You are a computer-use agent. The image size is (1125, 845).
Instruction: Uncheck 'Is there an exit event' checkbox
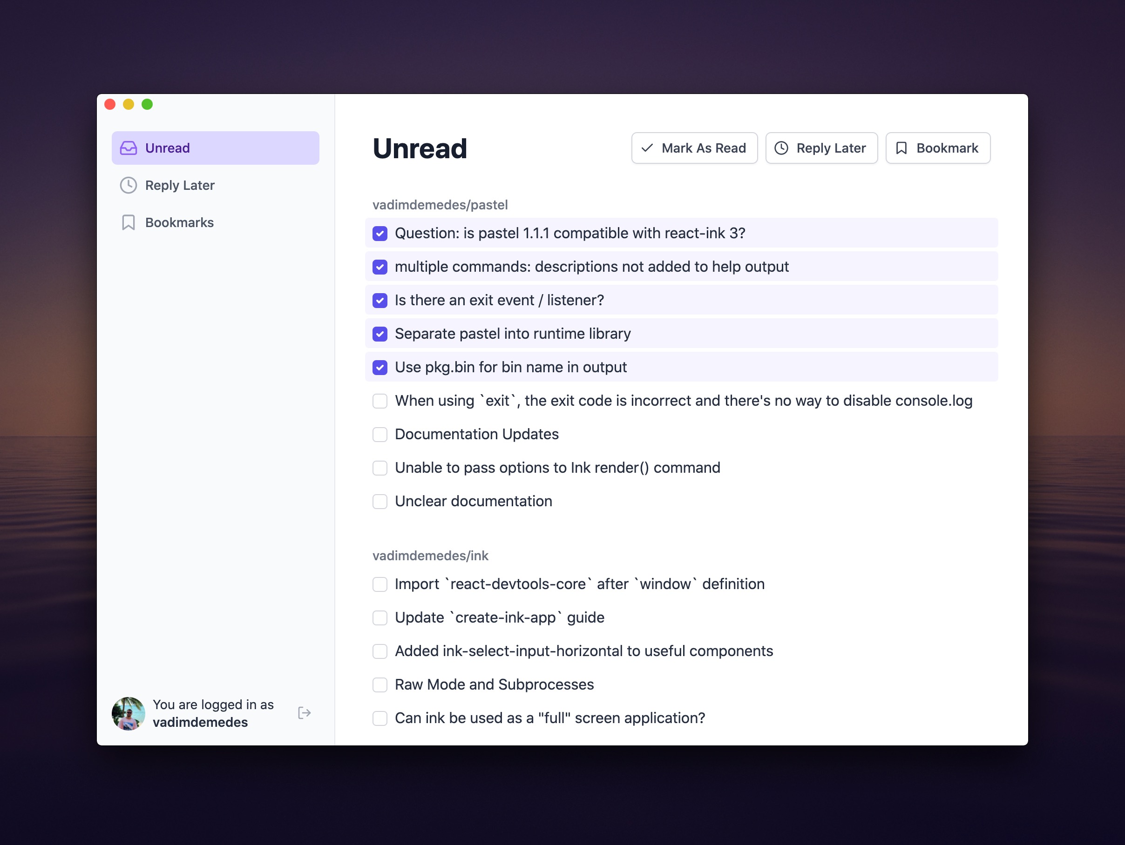pos(380,301)
